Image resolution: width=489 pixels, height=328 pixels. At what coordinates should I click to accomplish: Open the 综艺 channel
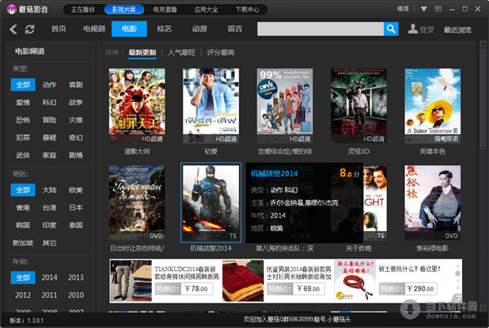click(165, 29)
